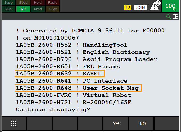Select the User Socket Msg line
This screenshot has width=181, height=132.
[x=79, y=88]
